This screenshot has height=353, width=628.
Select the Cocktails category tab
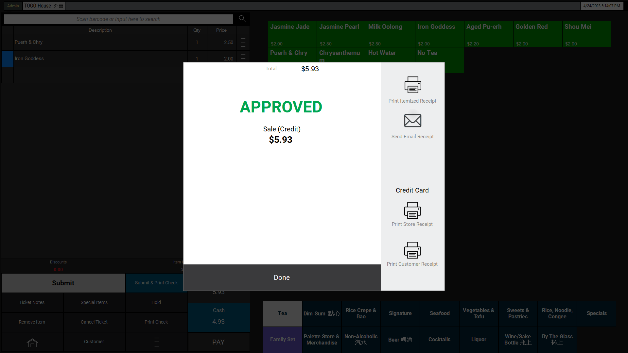pyautogui.click(x=439, y=340)
